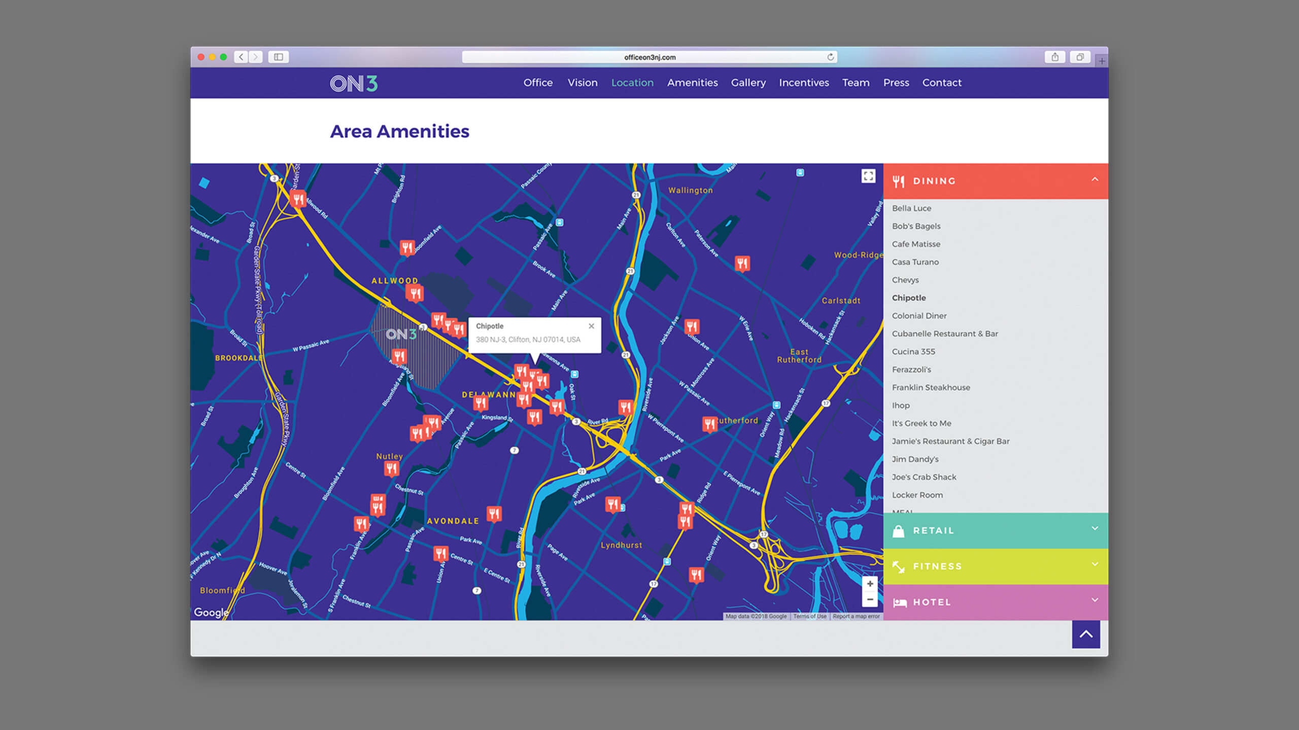Click the dining pin near Wood-Ridge
The image size is (1299, 730).
[742, 263]
